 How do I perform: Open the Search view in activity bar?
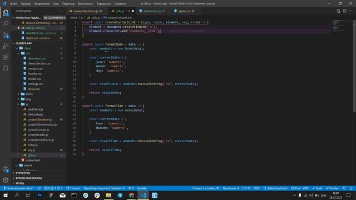coord(6,23)
